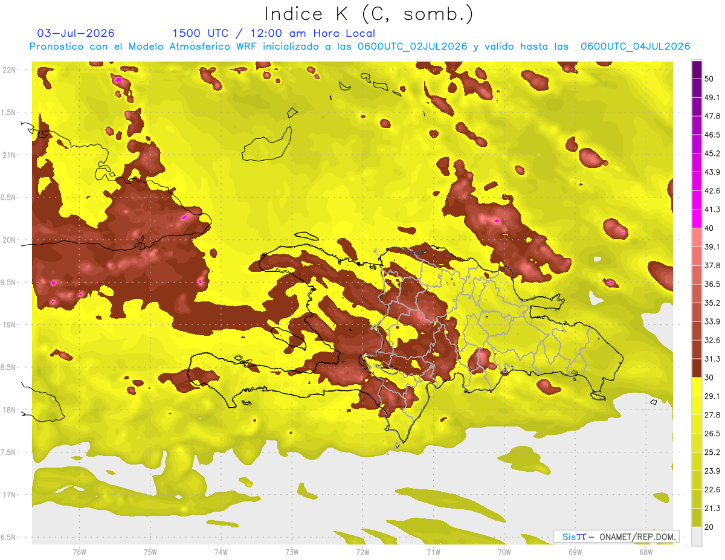Click the "75W" longitude label

coord(150,552)
